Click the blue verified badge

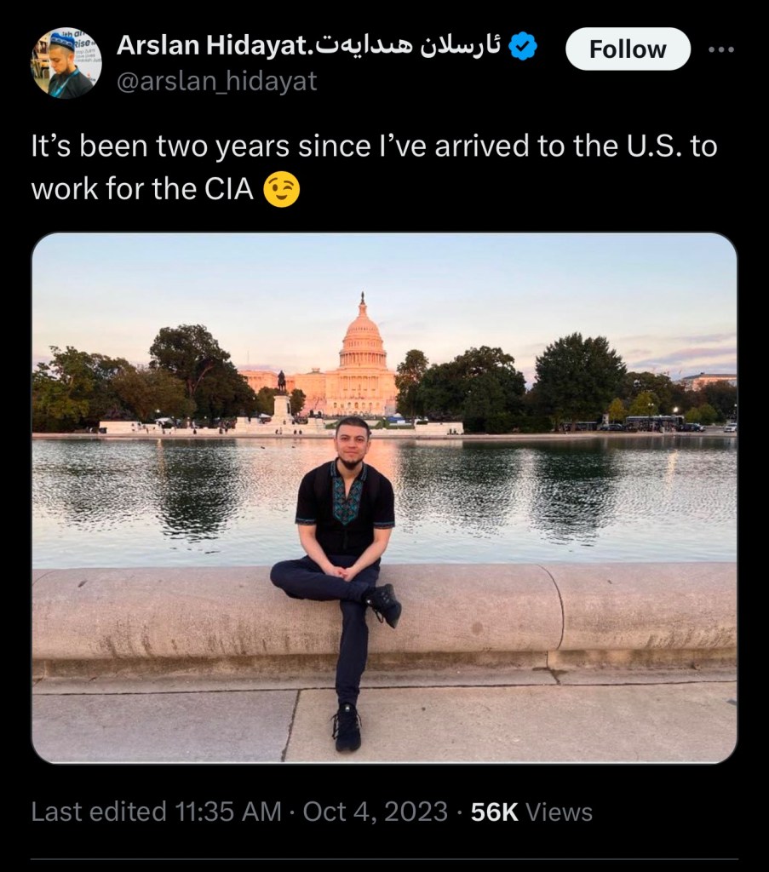(522, 47)
